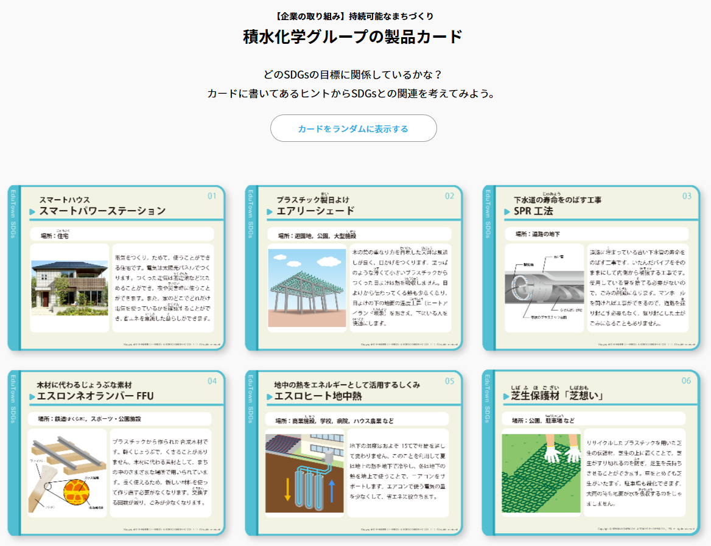Click the plastic sunshade pergola illustration
The width and height of the screenshot is (711, 546).
(307, 288)
